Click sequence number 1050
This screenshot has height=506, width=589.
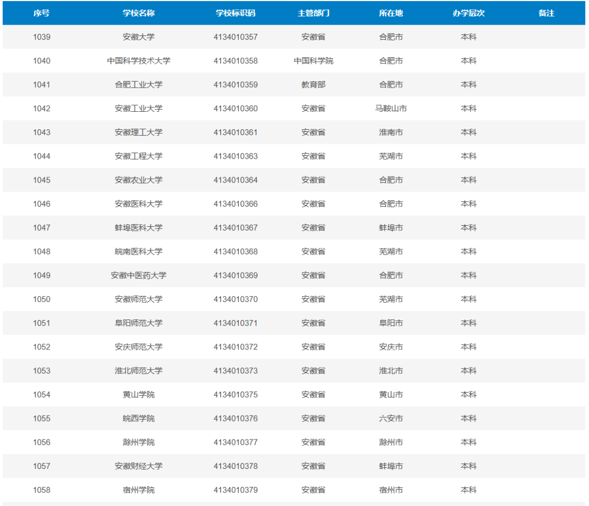(41, 299)
